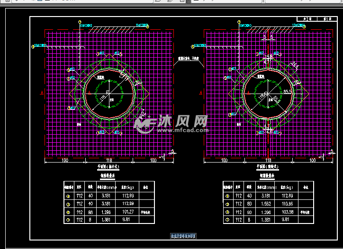343x249 pixels.
Task: Click the 1.562 length cell in right table
Action: click(x=266, y=204)
